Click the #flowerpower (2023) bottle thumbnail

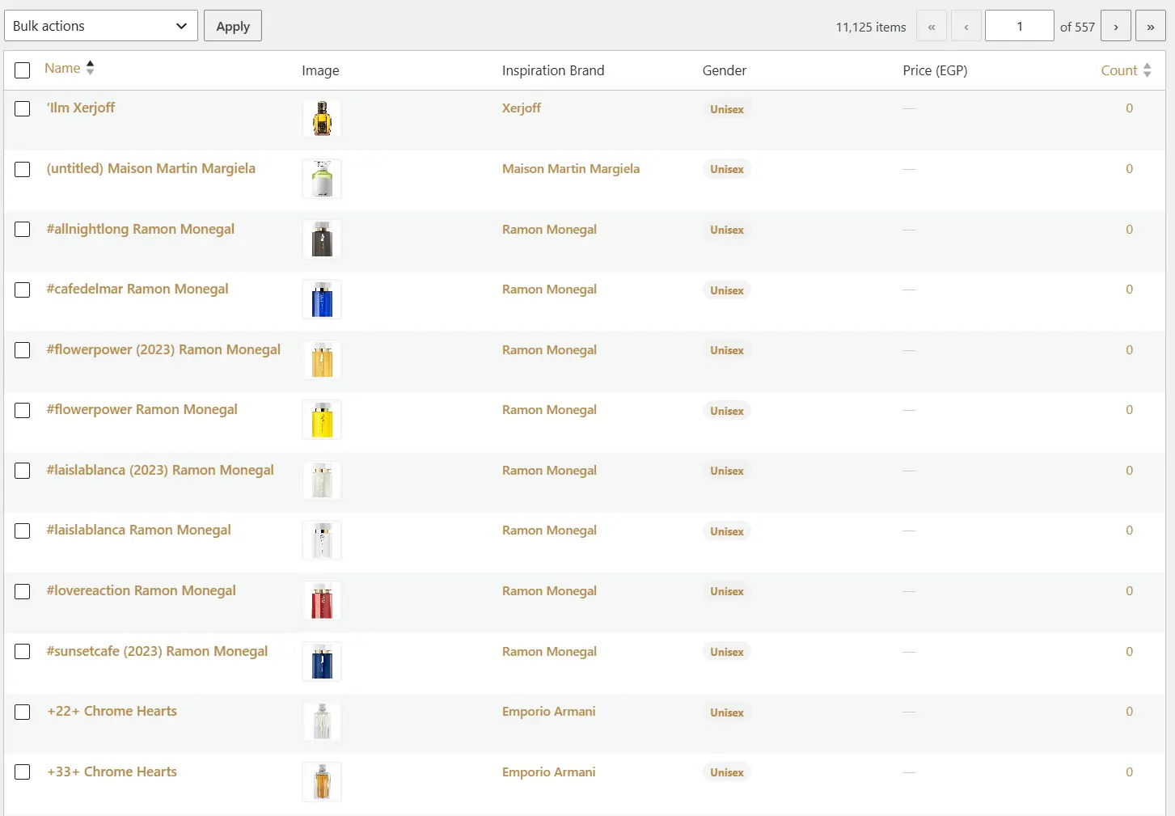pyautogui.click(x=322, y=360)
